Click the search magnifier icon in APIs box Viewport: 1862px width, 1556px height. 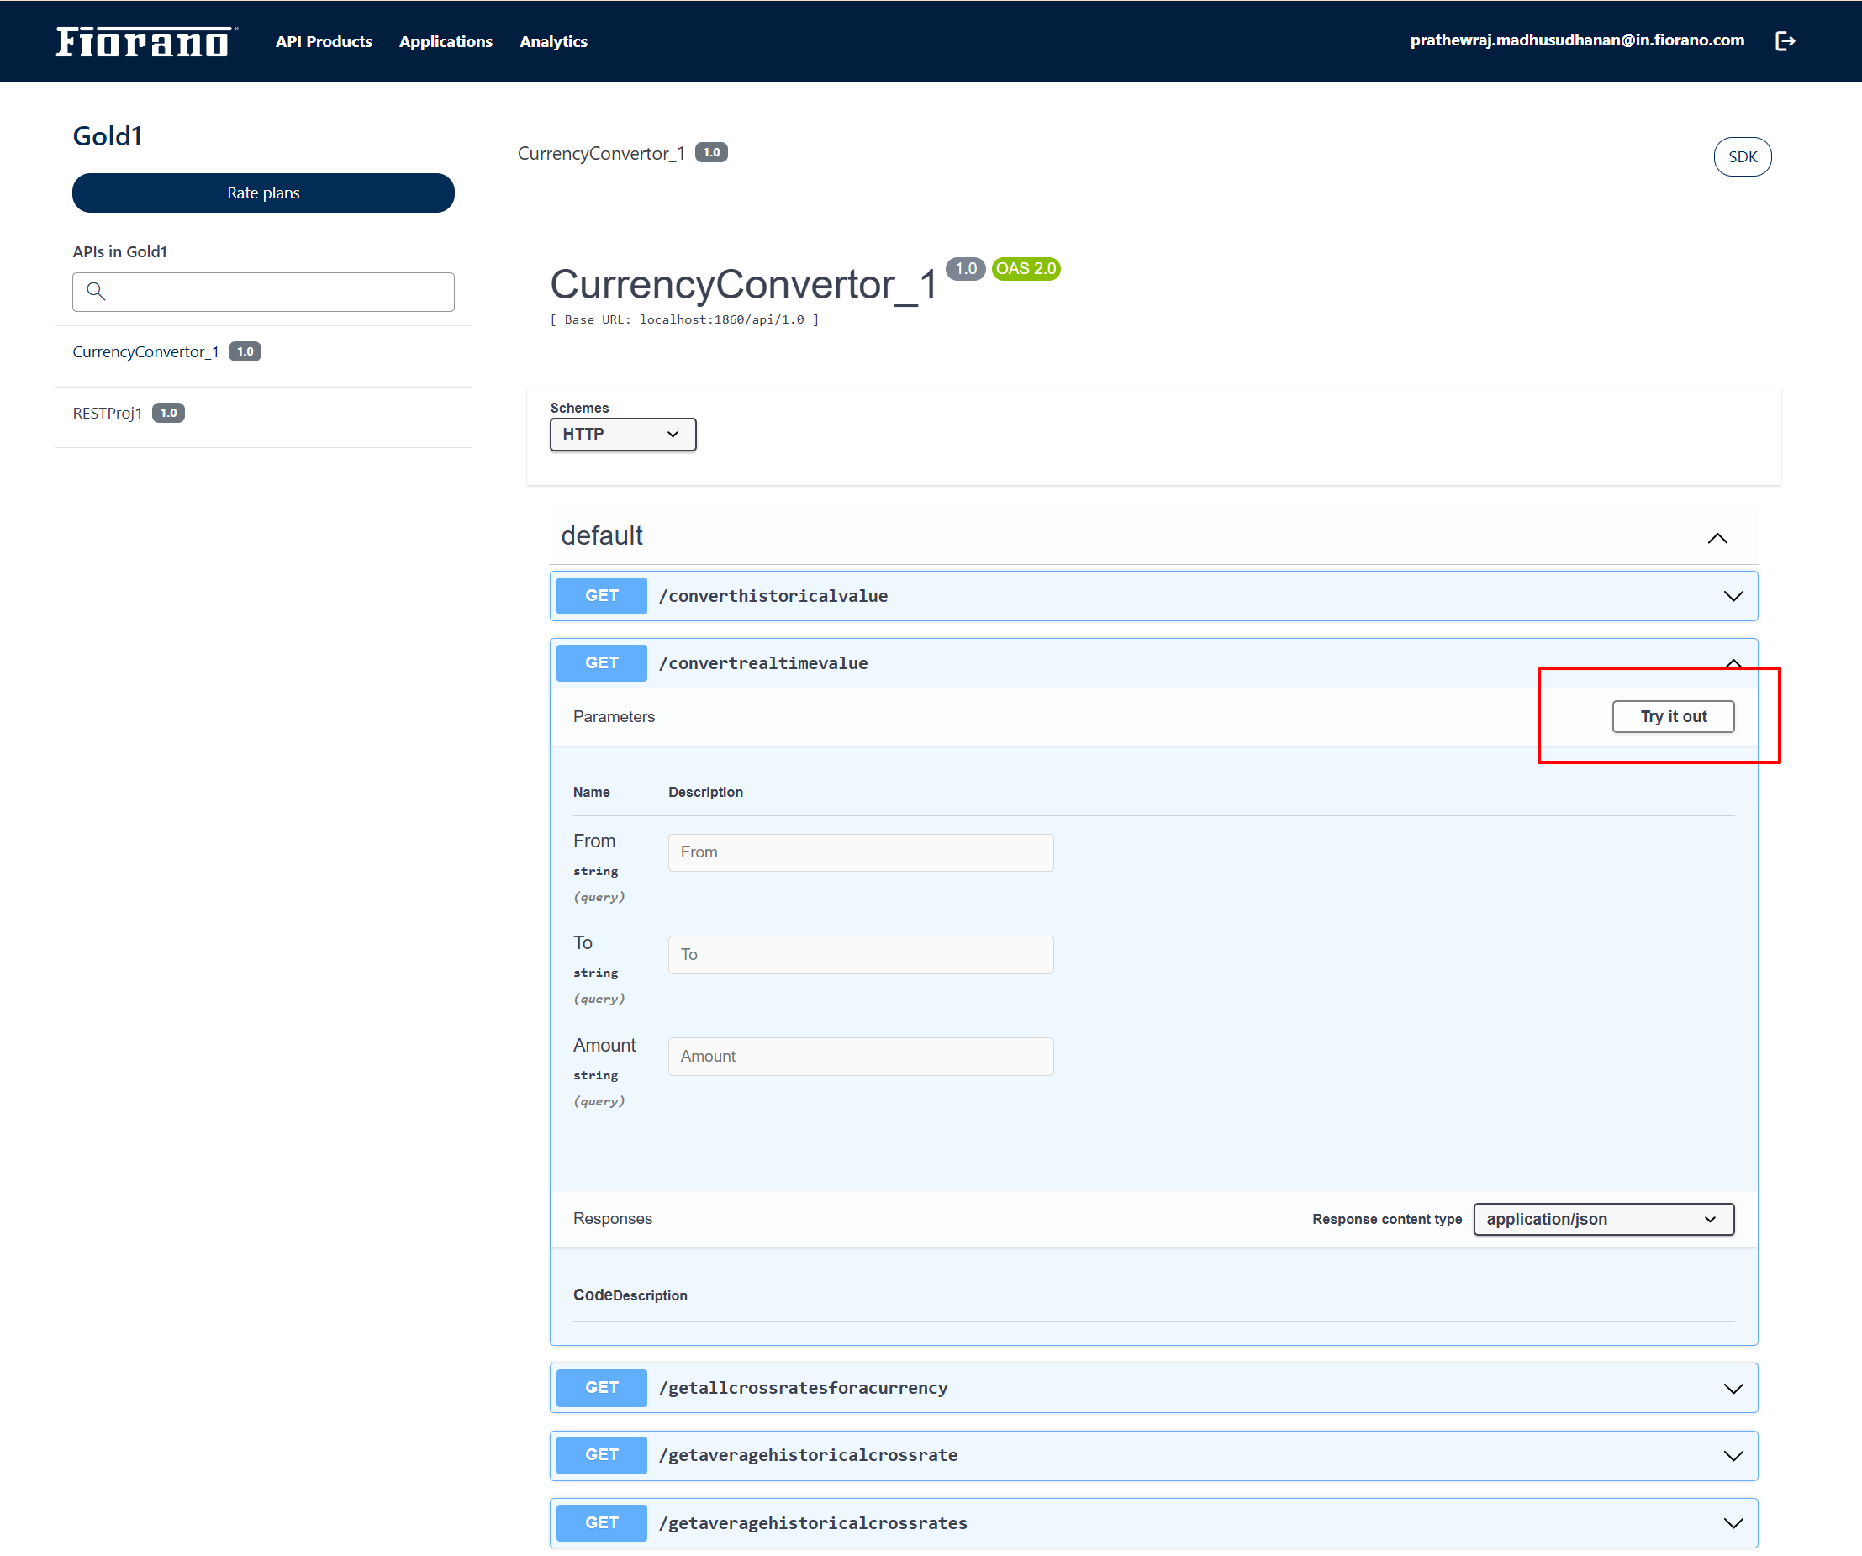(96, 292)
